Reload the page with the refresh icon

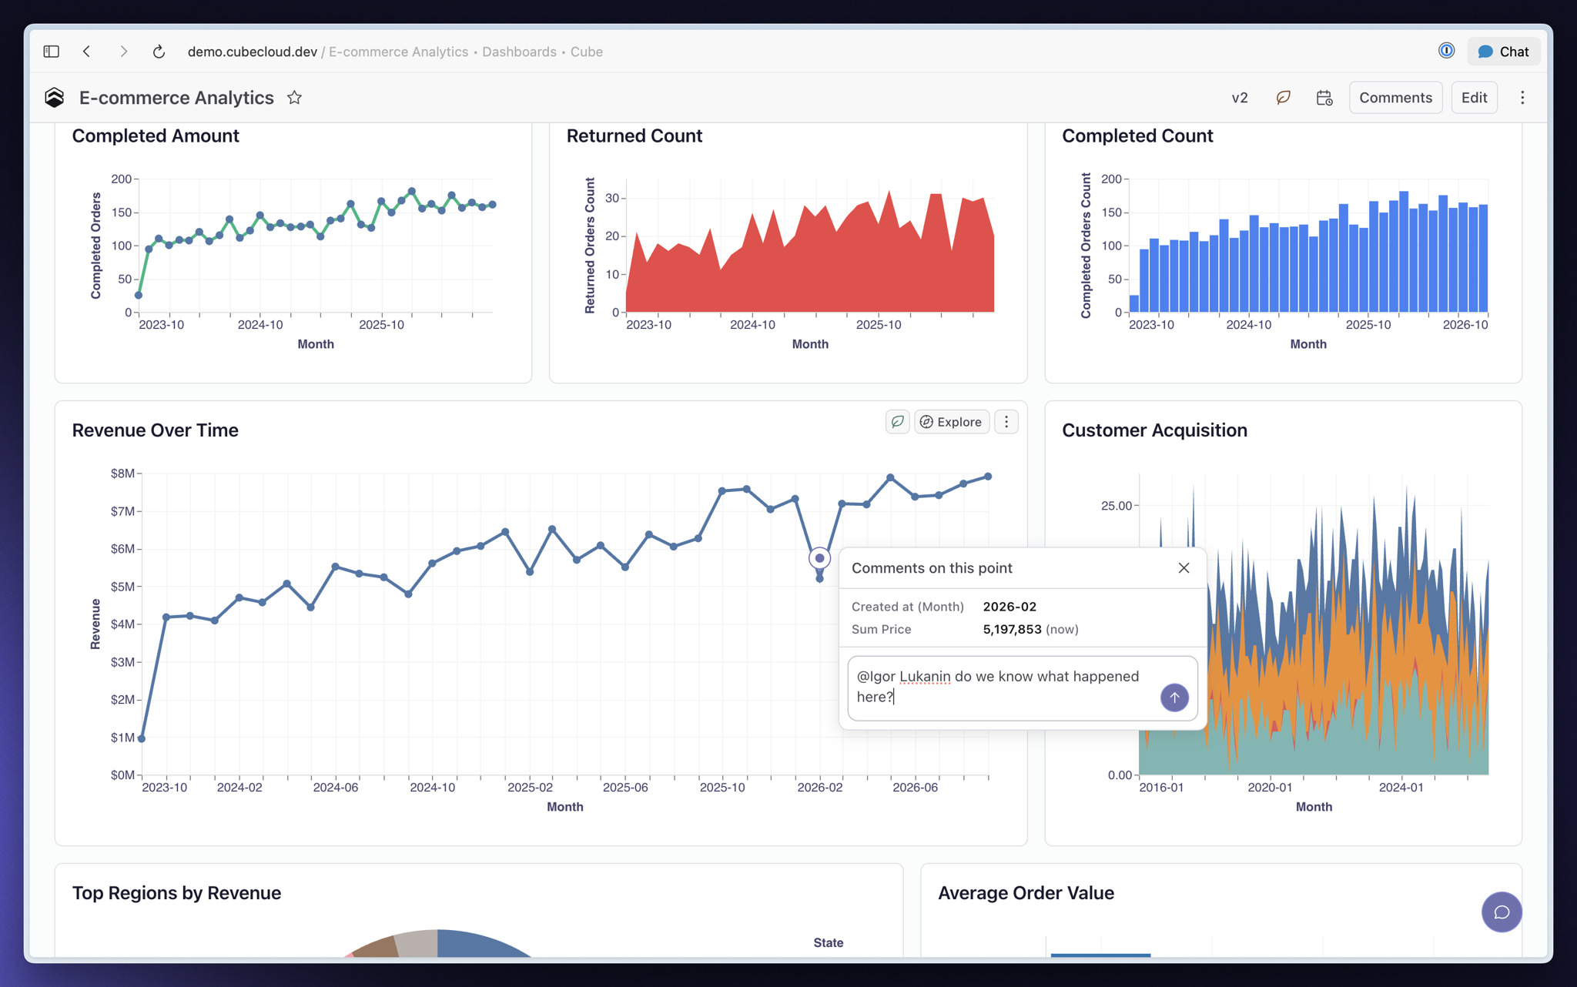[159, 52]
